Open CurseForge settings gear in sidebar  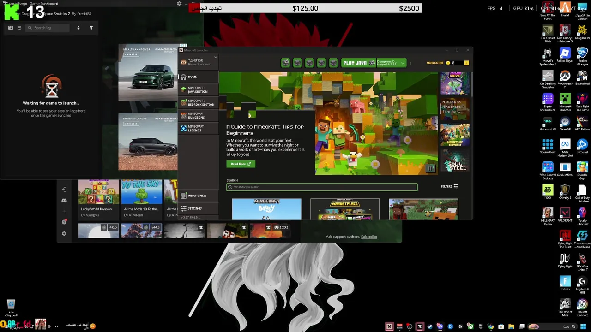(x=64, y=233)
